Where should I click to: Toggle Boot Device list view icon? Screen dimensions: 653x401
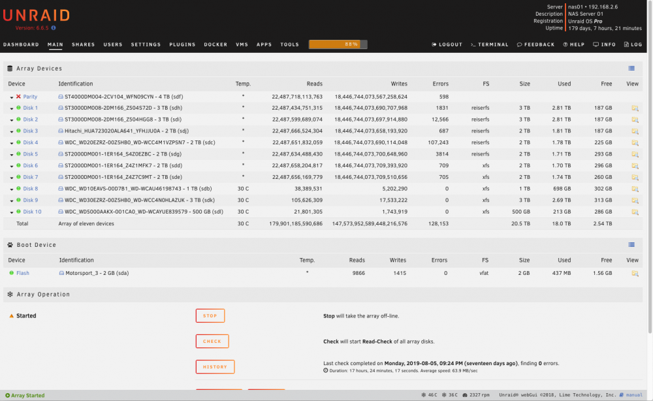pyautogui.click(x=631, y=245)
